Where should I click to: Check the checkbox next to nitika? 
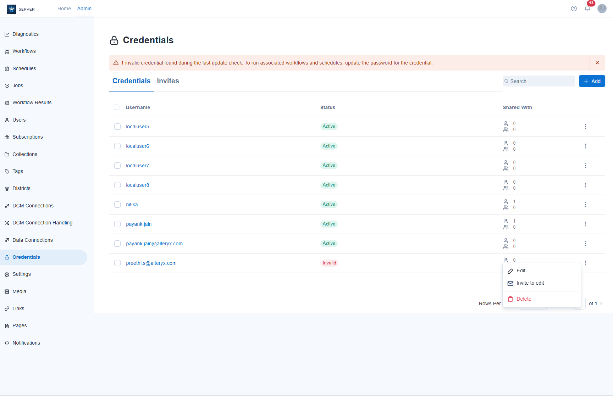(117, 205)
